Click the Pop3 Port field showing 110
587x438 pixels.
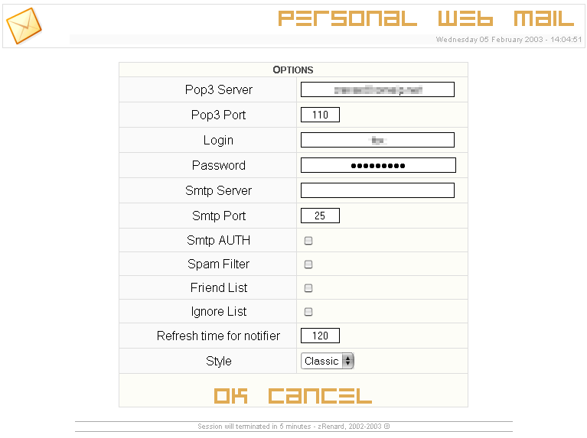320,115
